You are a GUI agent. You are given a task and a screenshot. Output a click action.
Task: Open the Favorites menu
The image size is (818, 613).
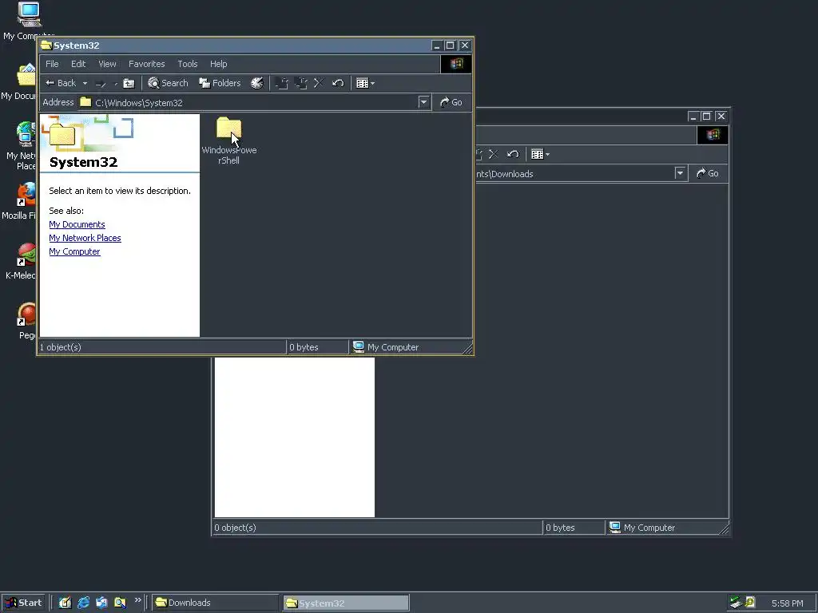[x=147, y=64]
